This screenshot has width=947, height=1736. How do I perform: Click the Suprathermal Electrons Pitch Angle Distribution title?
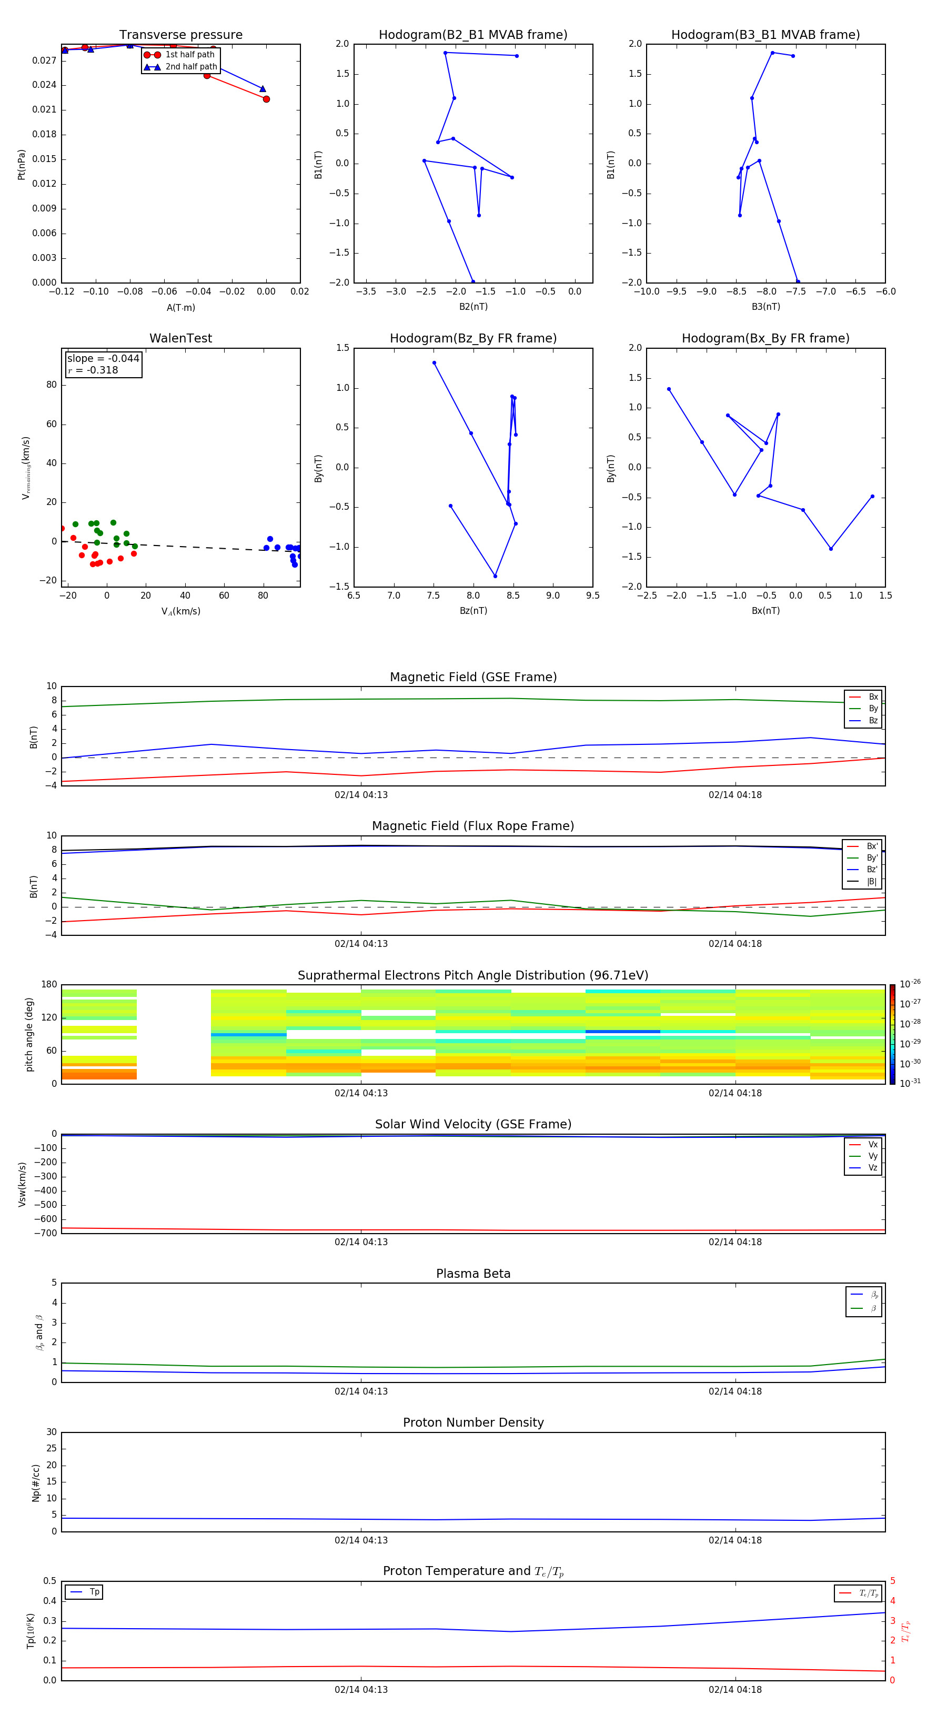coord(473,976)
